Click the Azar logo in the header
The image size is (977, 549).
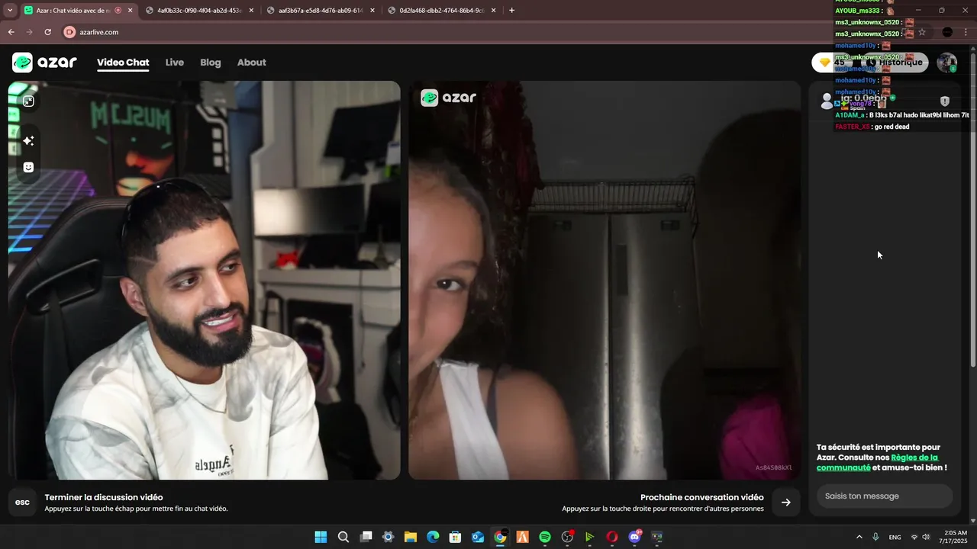pyautogui.click(x=44, y=63)
